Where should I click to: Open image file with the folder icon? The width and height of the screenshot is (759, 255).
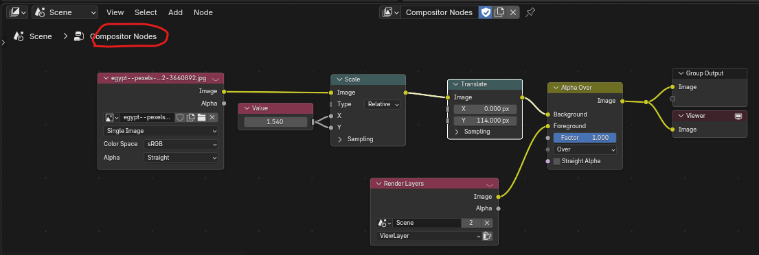201,117
